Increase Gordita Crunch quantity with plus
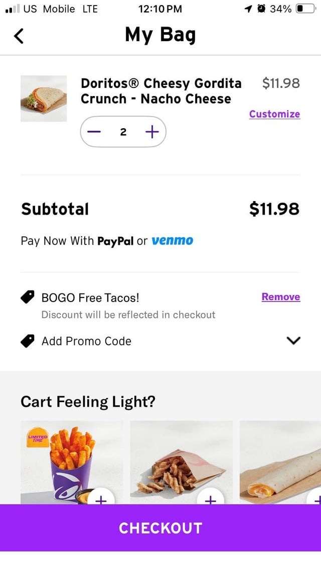321x572 pixels. [x=151, y=132]
